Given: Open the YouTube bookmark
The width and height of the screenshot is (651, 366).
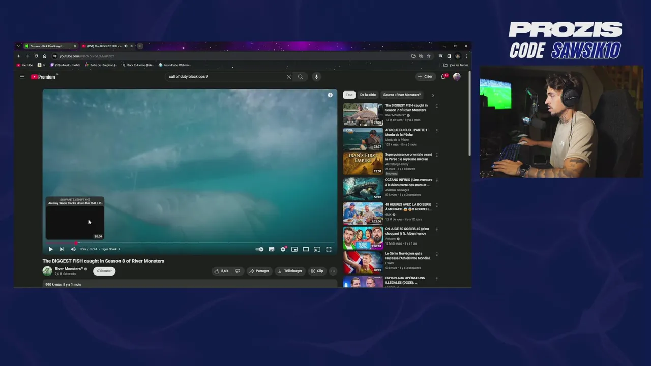Looking at the screenshot, I should point(24,65).
